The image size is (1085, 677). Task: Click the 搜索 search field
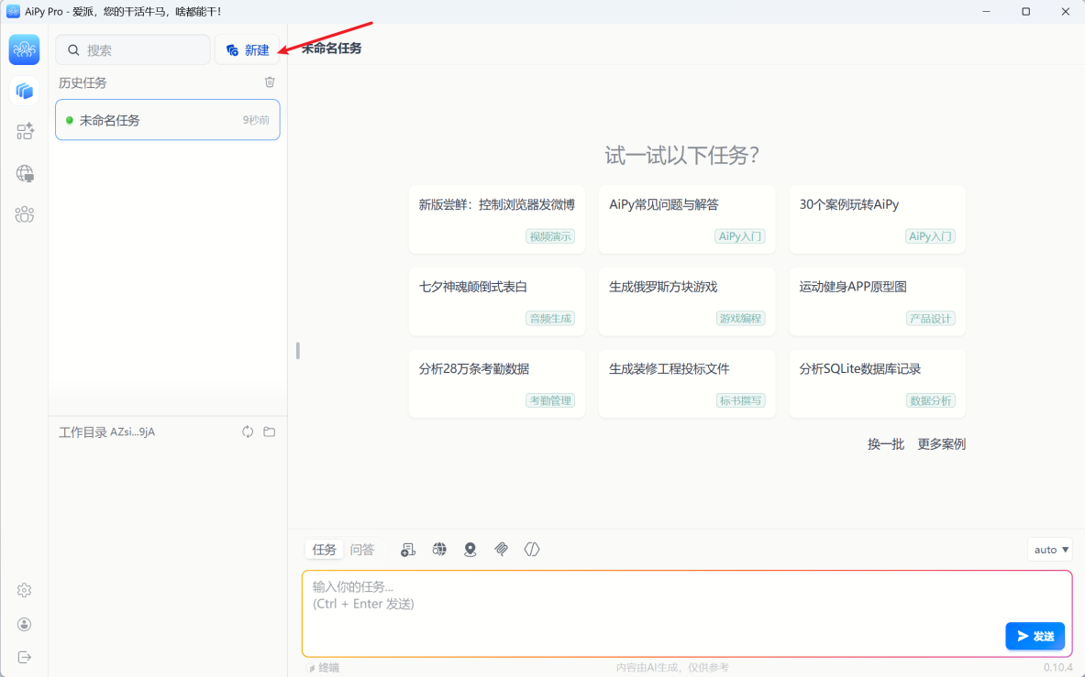pyautogui.click(x=133, y=50)
